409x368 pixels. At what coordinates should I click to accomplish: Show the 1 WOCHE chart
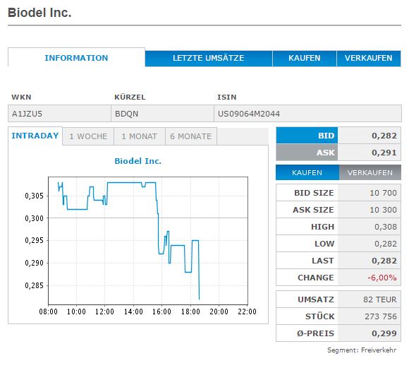tap(88, 136)
